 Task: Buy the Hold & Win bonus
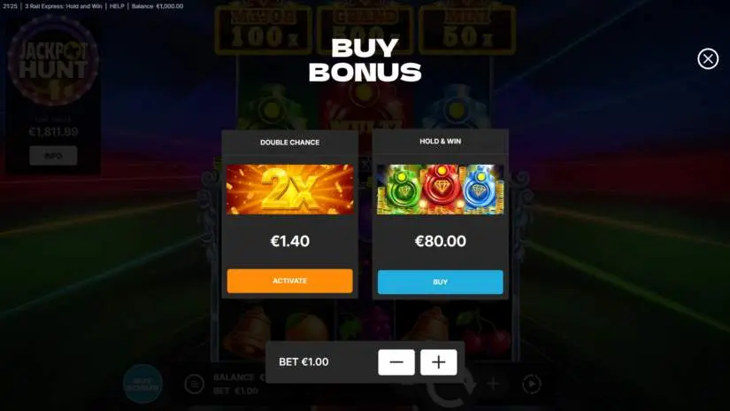440,282
